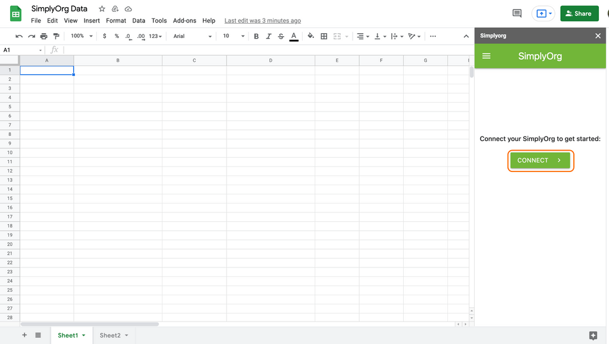Open Sheet2 tab options arrow
Screen dimensions: 609x344
click(x=127, y=336)
